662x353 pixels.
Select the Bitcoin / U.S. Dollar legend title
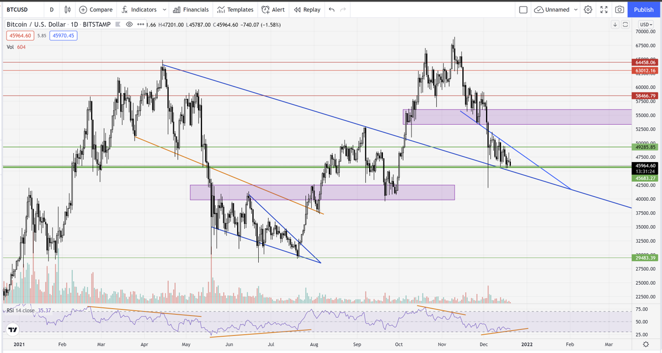pos(59,25)
